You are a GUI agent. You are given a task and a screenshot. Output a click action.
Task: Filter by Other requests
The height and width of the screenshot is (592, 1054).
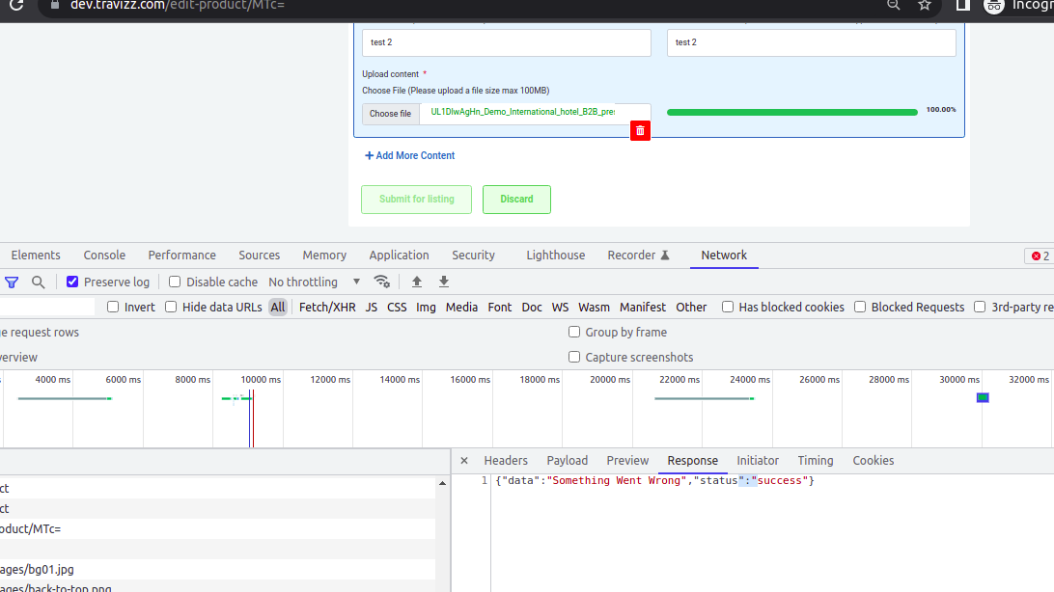coord(691,307)
